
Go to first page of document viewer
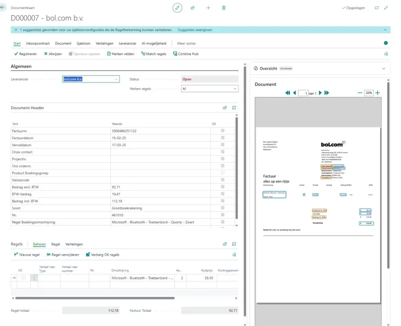[288, 92]
